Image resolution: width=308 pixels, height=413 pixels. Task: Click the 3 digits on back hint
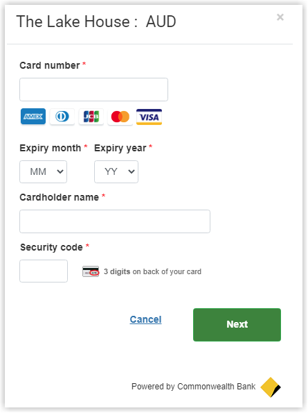click(x=152, y=271)
